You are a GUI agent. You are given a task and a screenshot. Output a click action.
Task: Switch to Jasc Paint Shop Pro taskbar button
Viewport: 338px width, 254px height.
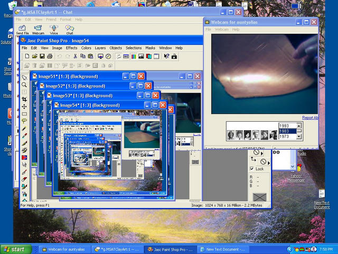[170, 249]
